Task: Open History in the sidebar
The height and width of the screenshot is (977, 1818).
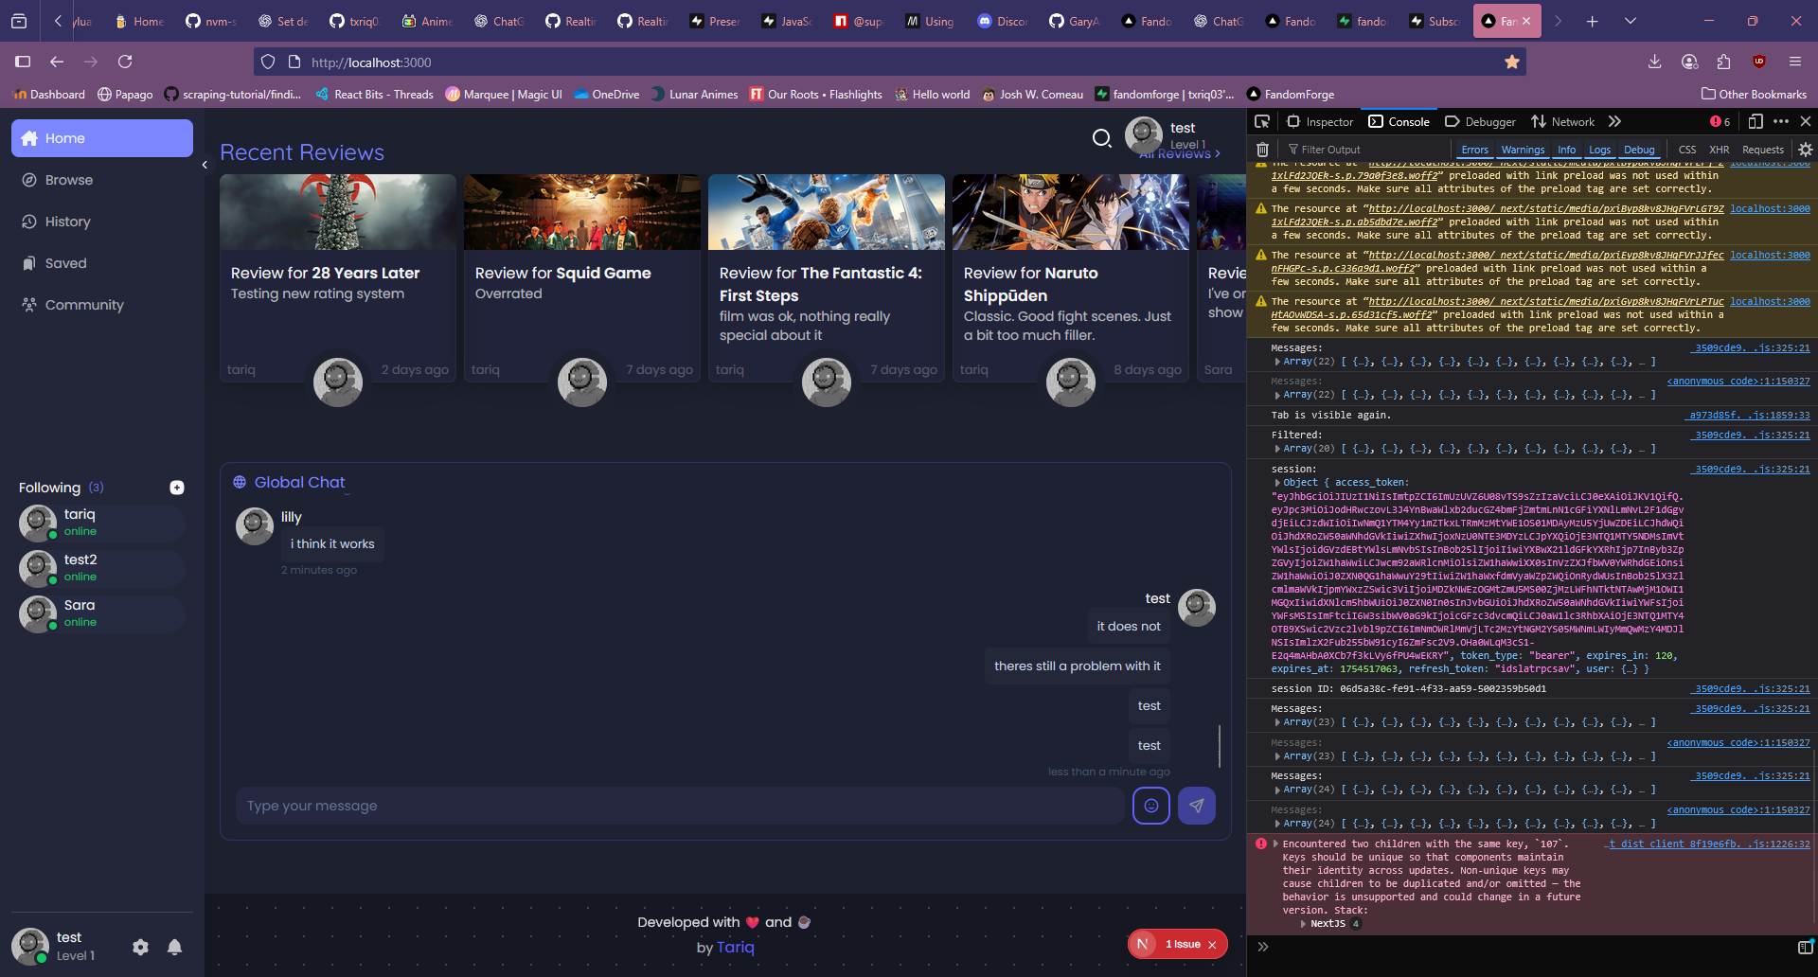Action: point(102,222)
